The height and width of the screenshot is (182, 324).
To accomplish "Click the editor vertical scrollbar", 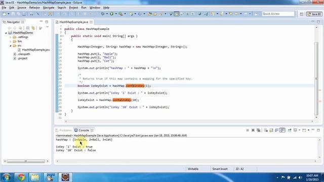I will [x=316, y=78].
